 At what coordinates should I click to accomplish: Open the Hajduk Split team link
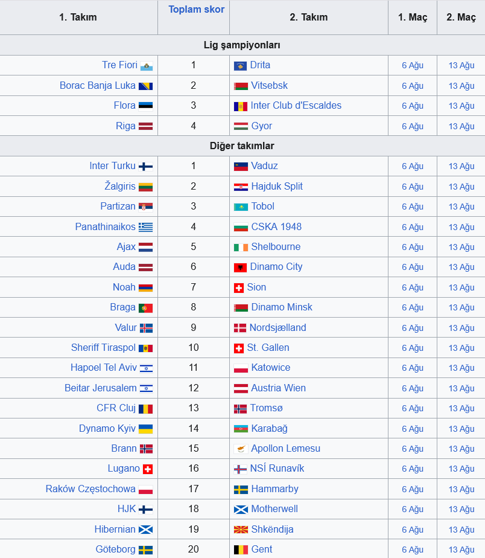pyautogui.click(x=277, y=187)
